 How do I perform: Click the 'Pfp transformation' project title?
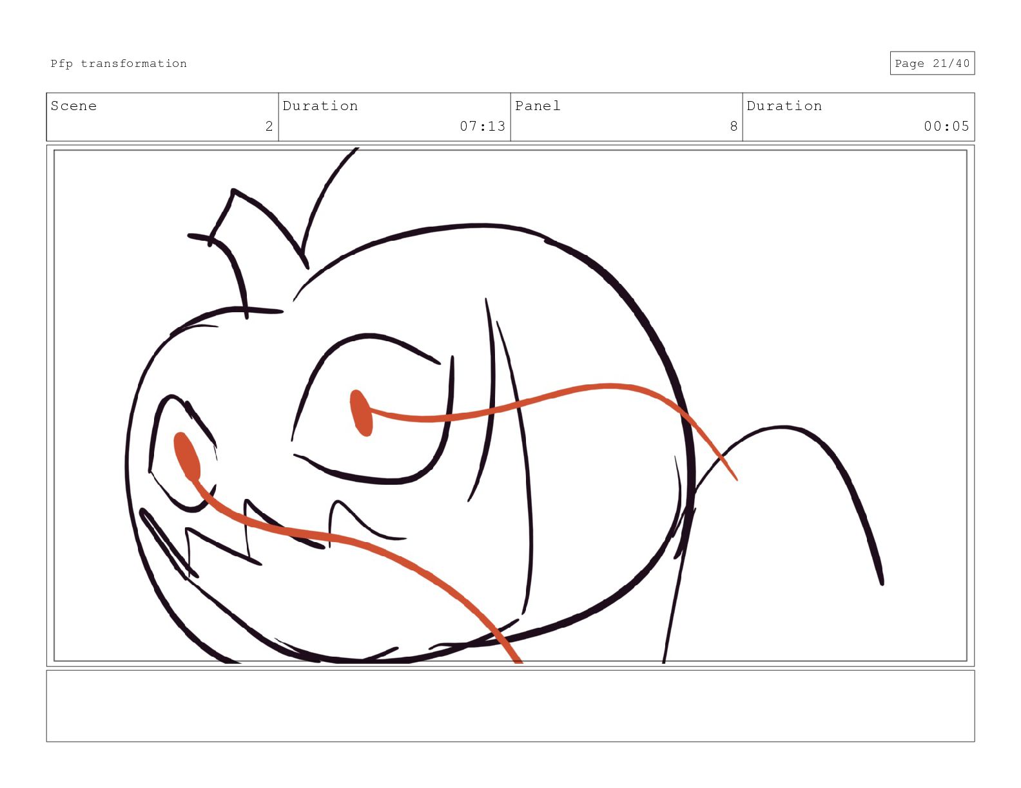119,63
